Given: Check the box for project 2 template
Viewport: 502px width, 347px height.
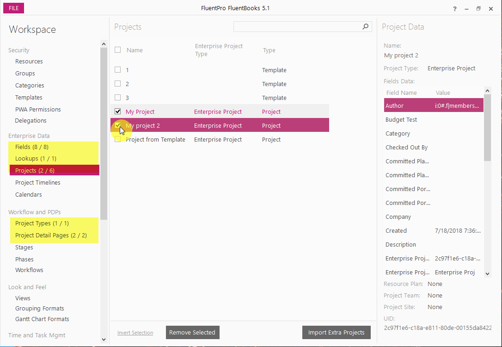Looking at the screenshot, I should pos(117,83).
